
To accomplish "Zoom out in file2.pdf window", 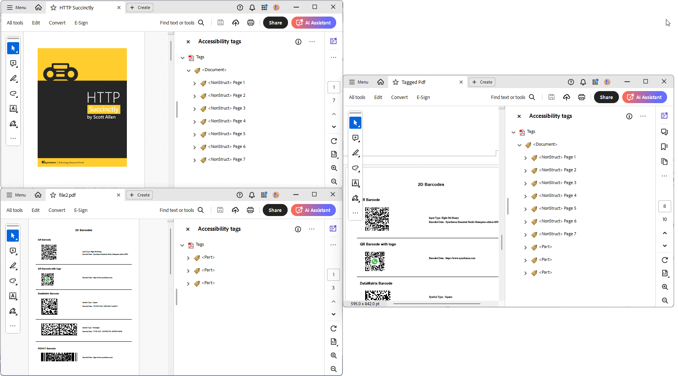I will pyautogui.click(x=334, y=369).
